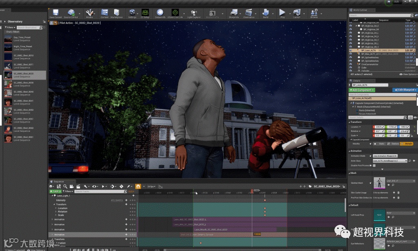Click the Skeletal Mesh thumbnail
Viewport: 418px width, 251px height.
[379, 183]
